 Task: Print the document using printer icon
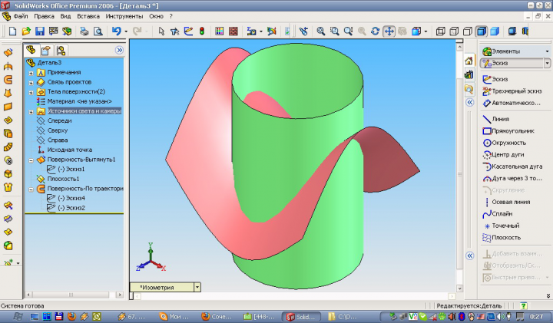point(84,31)
